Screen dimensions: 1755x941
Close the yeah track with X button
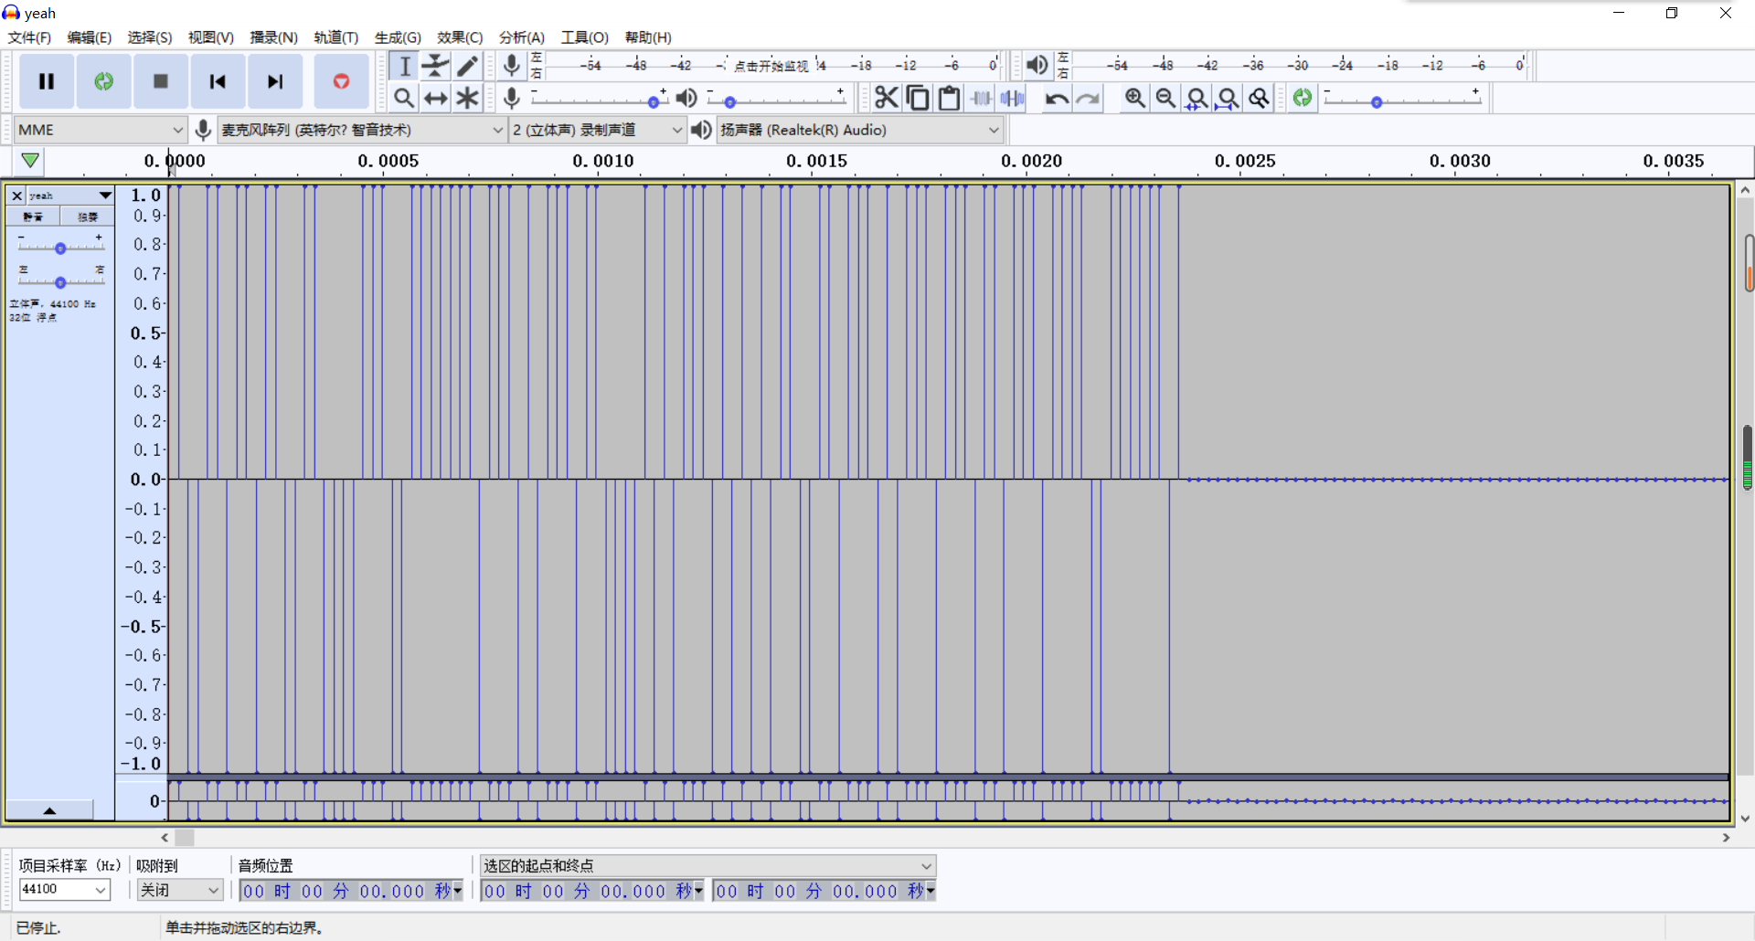[16, 196]
